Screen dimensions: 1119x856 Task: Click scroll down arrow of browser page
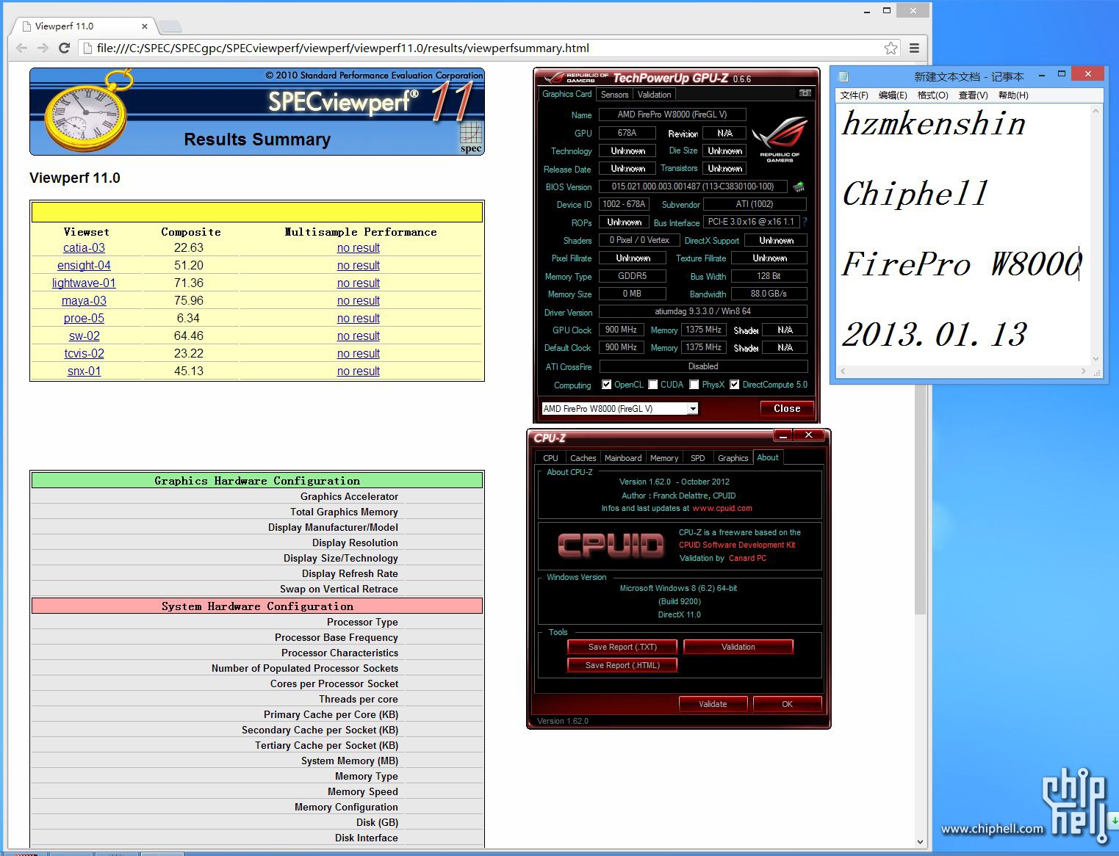pos(920,842)
